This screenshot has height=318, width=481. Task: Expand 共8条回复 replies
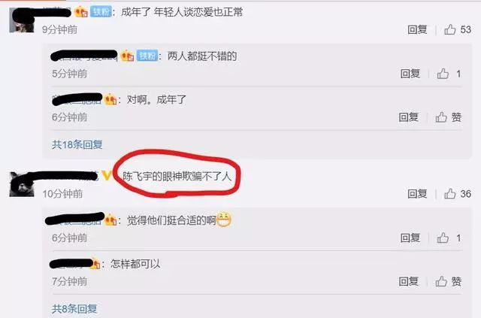coord(74,309)
